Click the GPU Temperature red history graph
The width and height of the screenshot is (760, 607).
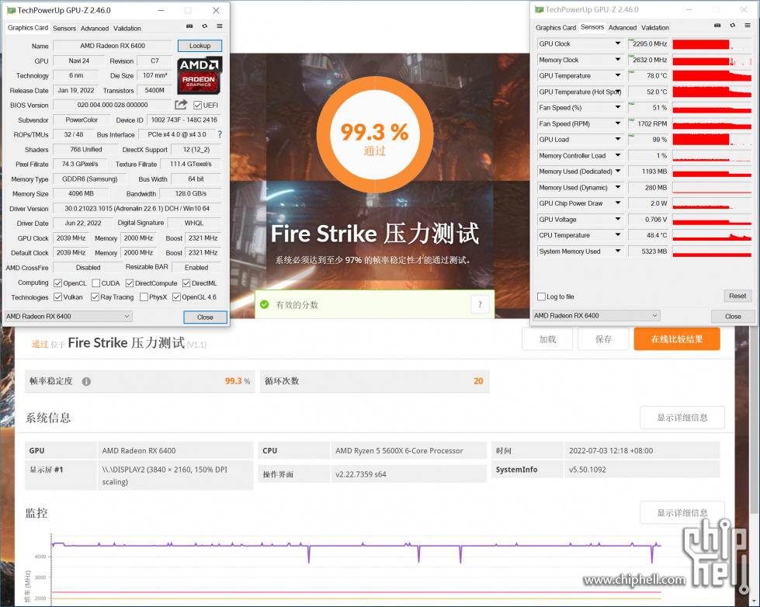712,75
